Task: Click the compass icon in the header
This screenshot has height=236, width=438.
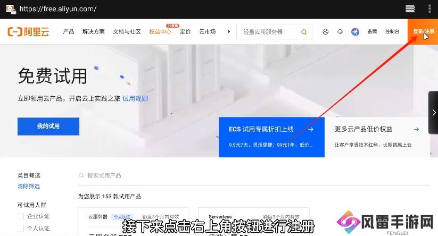Action: point(326,32)
